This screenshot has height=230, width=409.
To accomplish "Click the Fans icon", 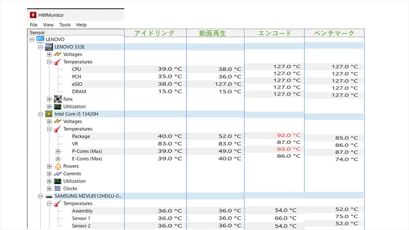I will pos(58,99).
